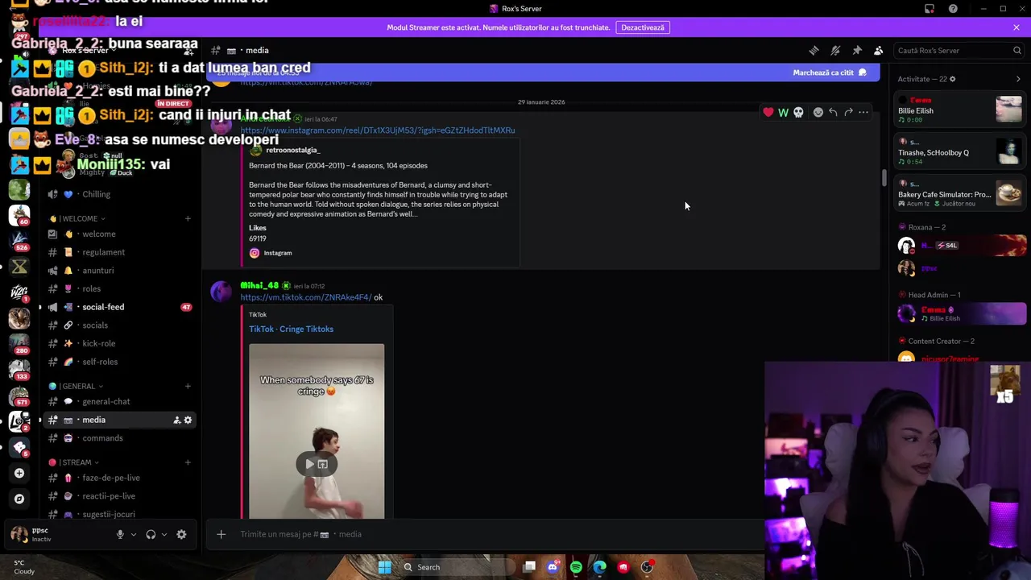1031x580 pixels.
Task: Open headphones output options dropdown arrow
Action: [x=164, y=534]
